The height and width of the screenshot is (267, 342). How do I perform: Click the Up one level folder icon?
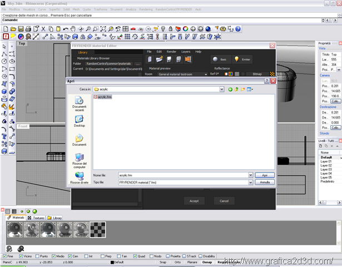point(236,90)
